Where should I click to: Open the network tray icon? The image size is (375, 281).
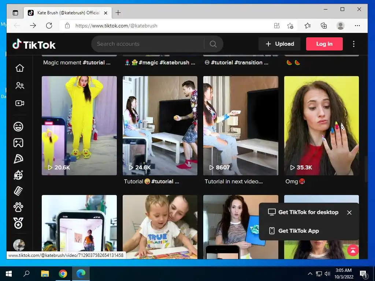319,274
